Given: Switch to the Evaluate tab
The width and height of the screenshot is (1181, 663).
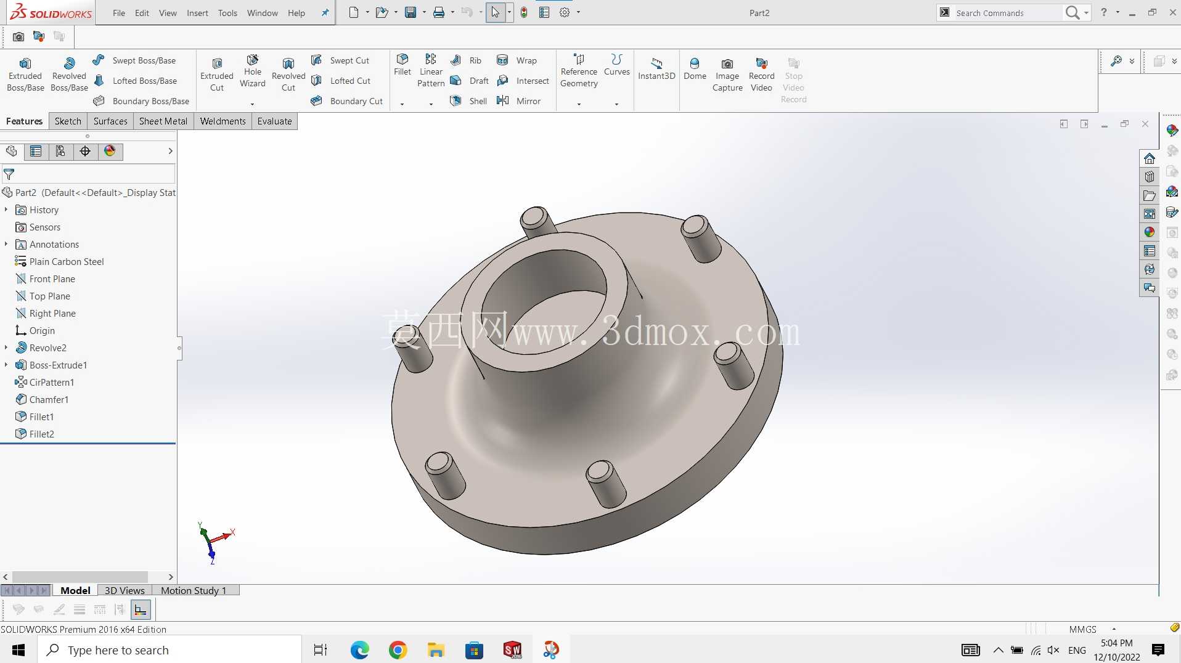Looking at the screenshot, I should [x=274, y=121].
